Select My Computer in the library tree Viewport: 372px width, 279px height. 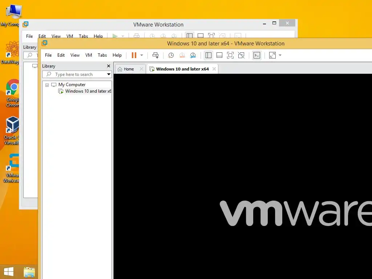(72, 84)
